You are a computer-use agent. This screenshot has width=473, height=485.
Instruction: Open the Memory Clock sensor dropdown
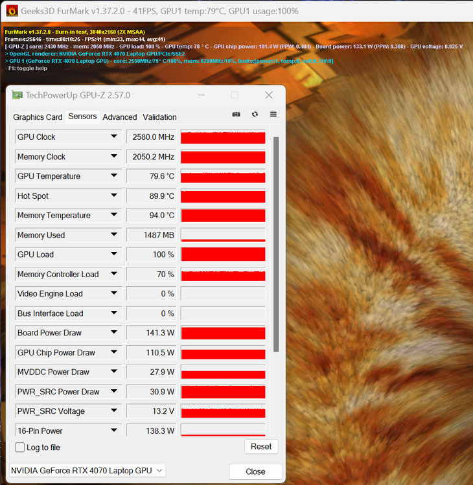click(x=114, y=156)
